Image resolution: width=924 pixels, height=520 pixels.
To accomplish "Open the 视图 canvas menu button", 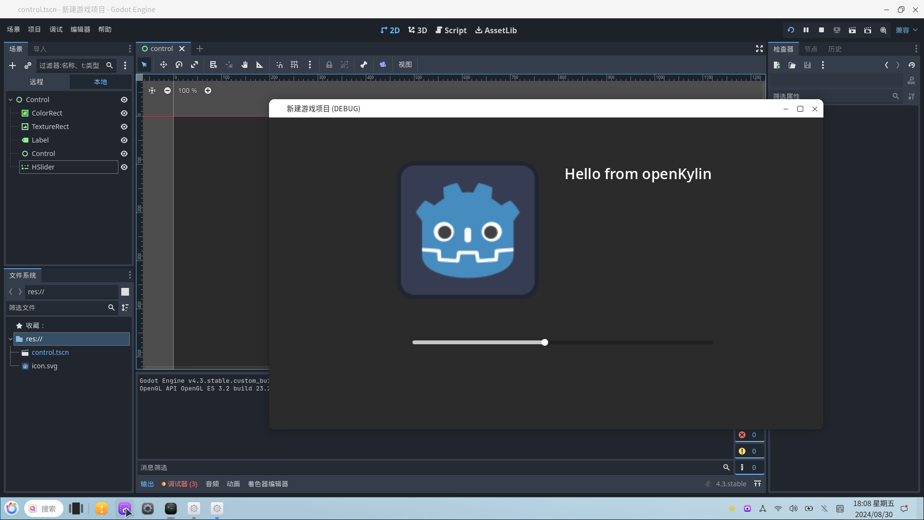I will point(405,65).
